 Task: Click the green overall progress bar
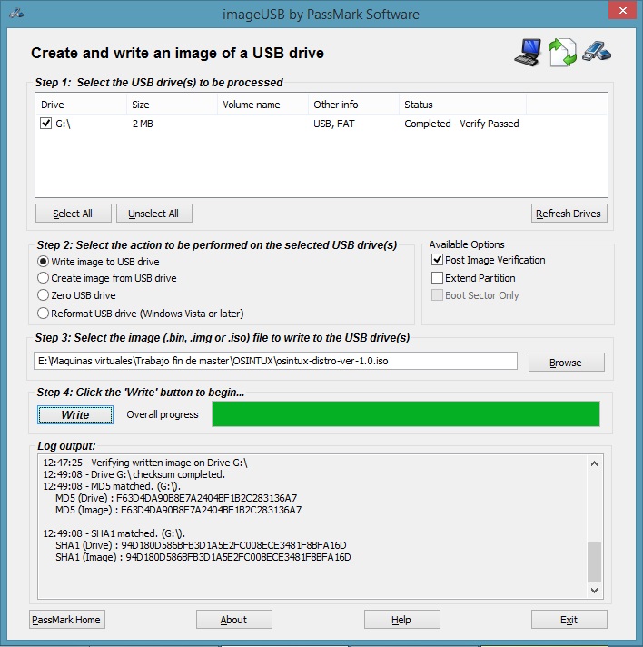click(x=405, y=414)
